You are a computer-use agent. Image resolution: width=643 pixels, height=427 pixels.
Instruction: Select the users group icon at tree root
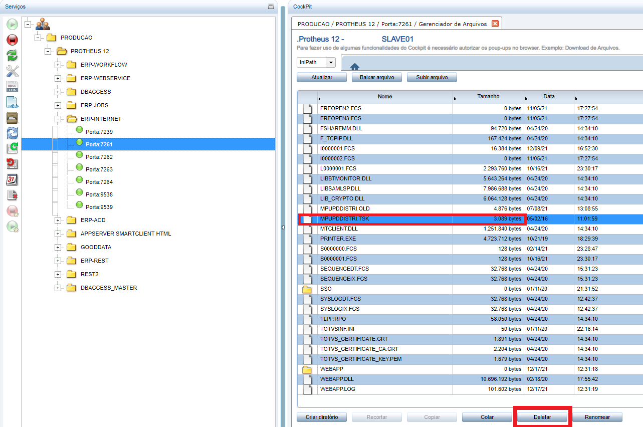pyautogui.click(x=43, y=24)
